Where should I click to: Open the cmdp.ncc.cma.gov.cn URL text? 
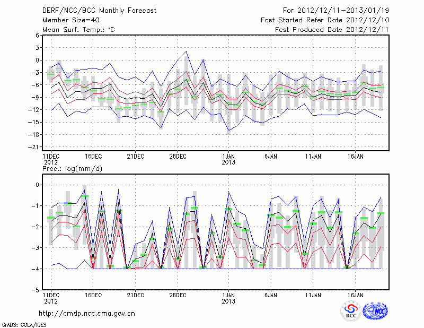click(87, 313)
